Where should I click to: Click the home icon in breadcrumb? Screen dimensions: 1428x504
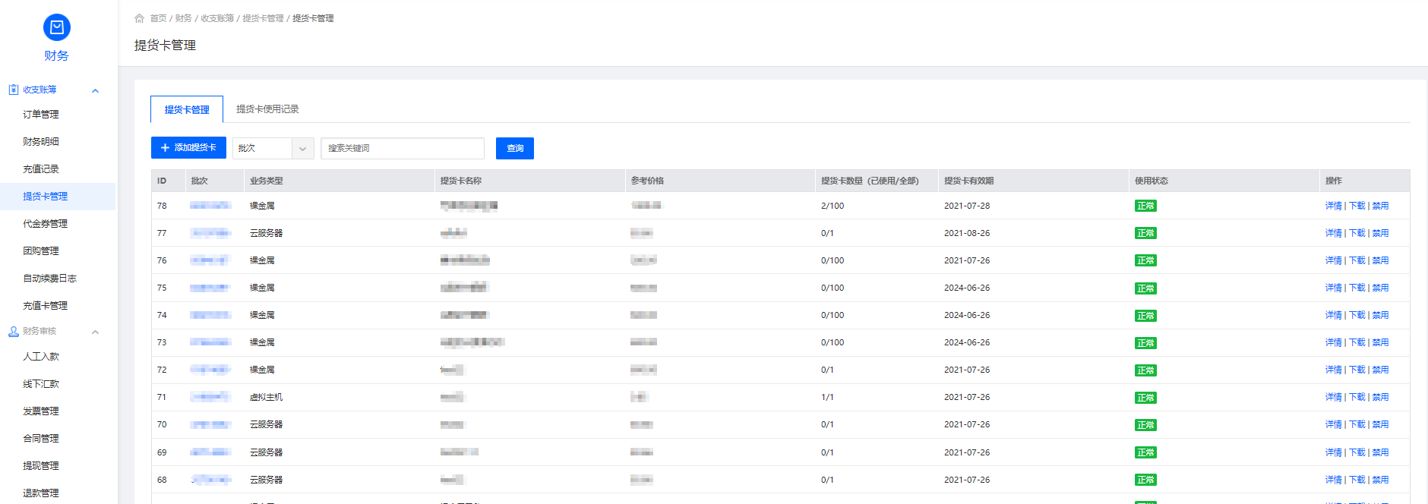tap(139, 18)
